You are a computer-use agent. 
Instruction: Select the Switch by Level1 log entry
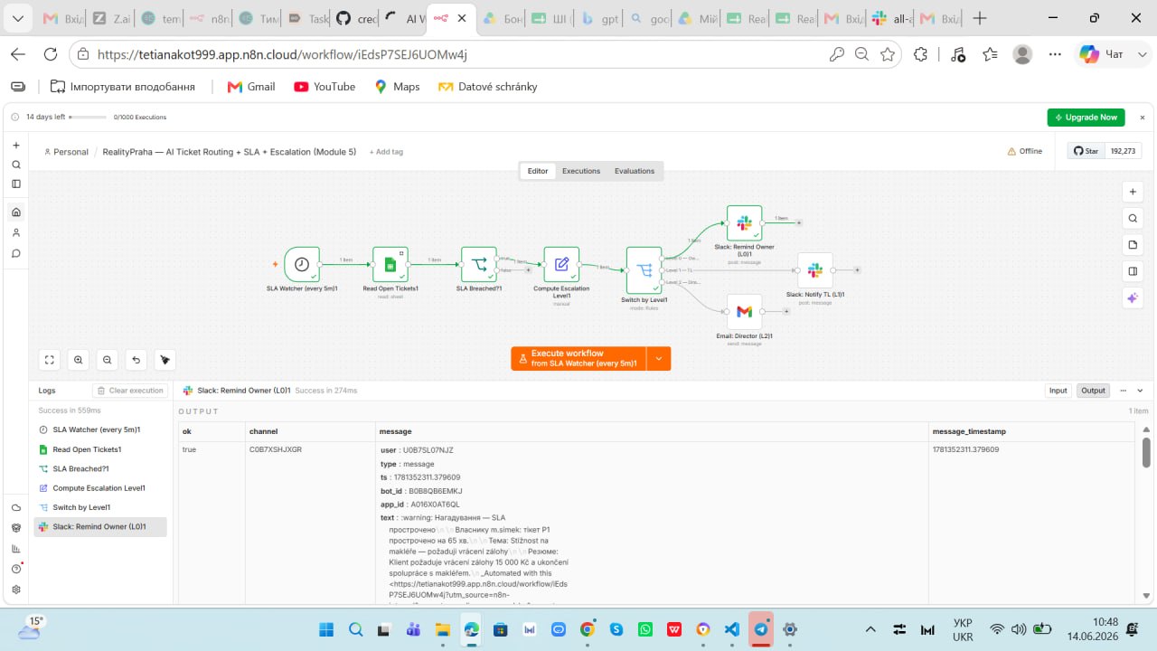[x=100, y=507]
